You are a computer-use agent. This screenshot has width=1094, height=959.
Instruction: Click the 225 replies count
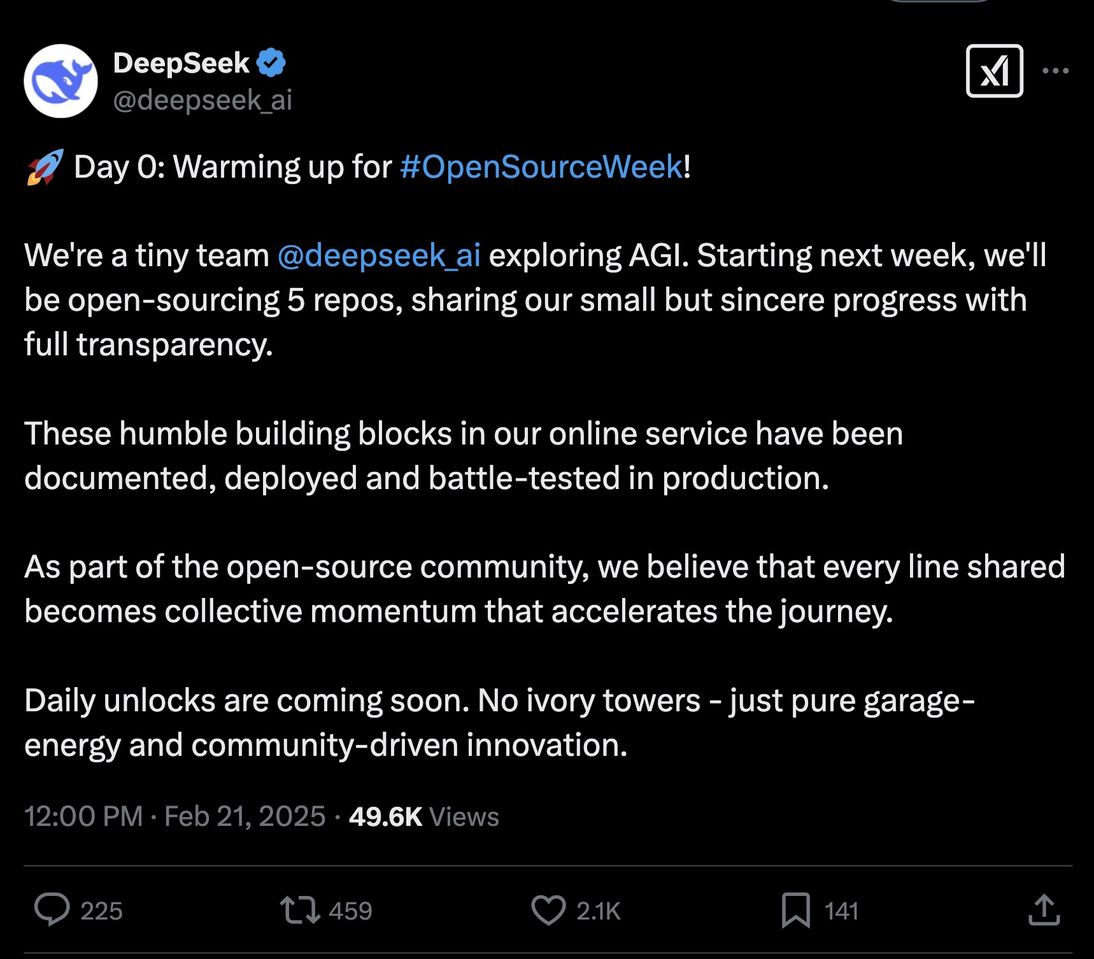pos(101,911)
